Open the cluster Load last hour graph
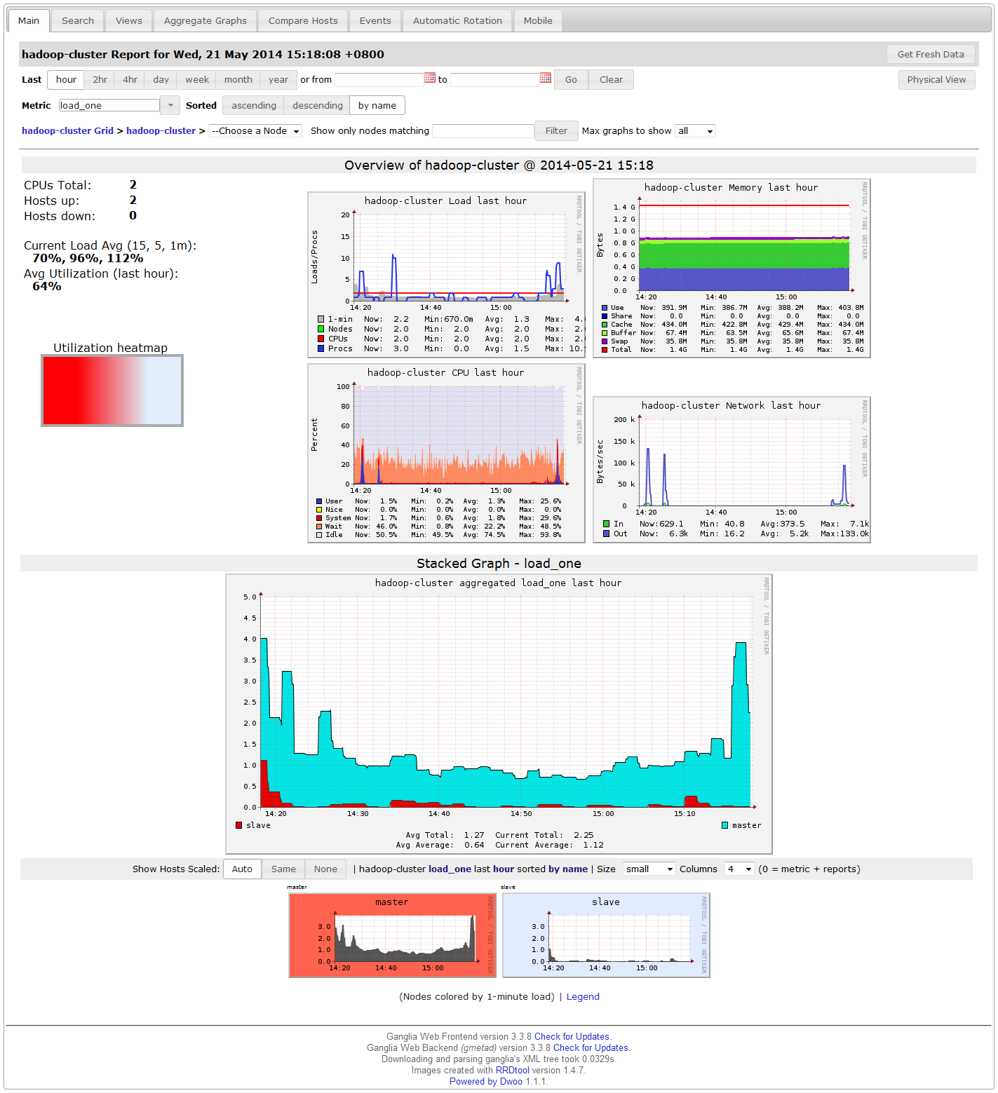 446,275
